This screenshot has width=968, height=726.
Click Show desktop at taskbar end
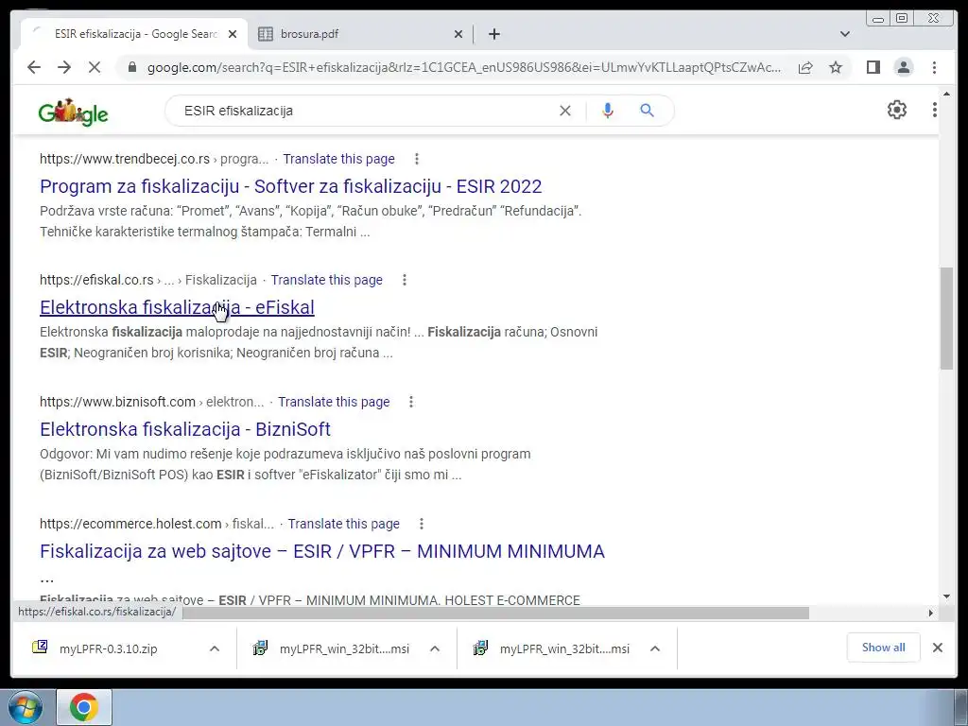[961, 707]
